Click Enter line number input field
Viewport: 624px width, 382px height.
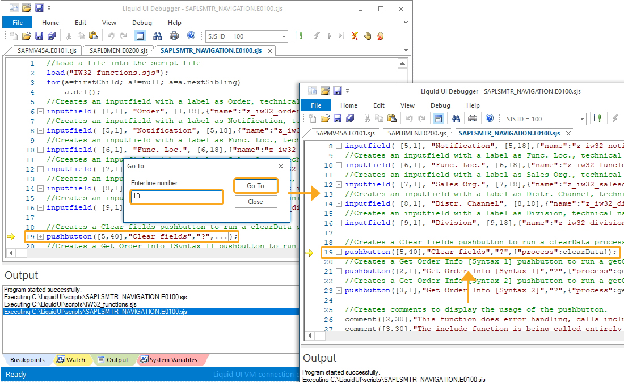[176, 196]
